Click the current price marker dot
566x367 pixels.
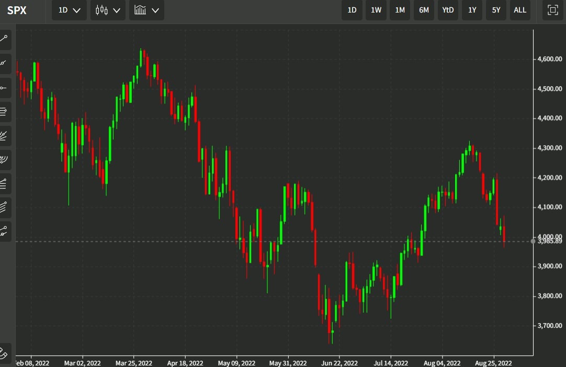coord(533,241)
